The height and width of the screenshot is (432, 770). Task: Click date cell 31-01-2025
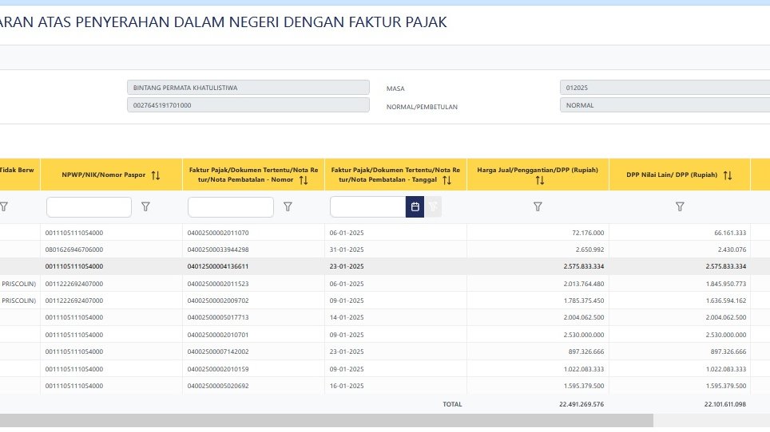coord(347,249)
